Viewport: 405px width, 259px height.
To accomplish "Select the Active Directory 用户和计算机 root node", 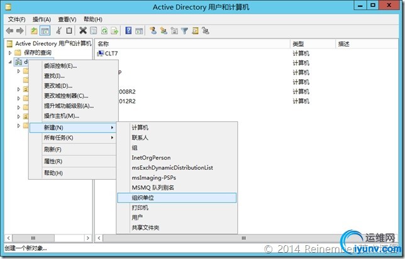I will 53,43.
